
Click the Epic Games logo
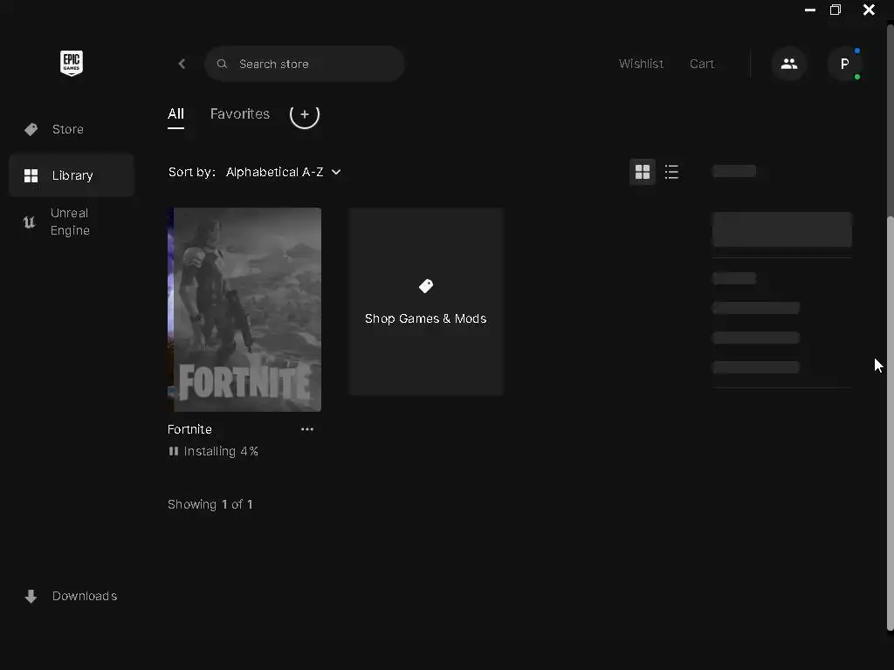pos(72,63)
